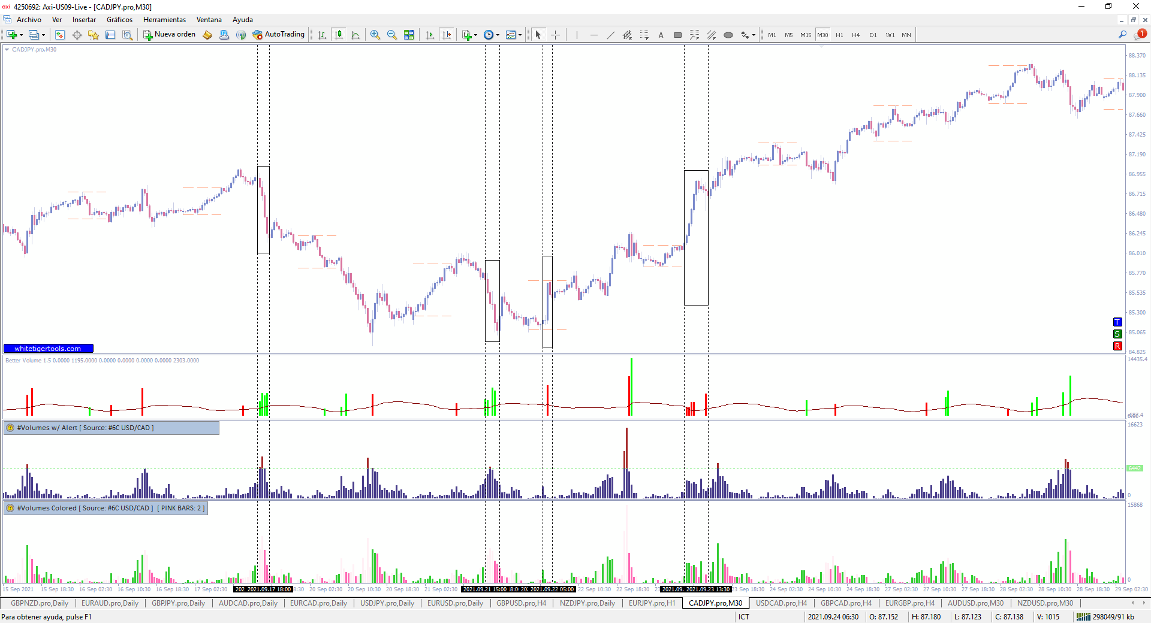The height and width of the screenshot is (623, 1151).
Task: Expand the Periodicity clock dropdown
Action: point(498,35)
